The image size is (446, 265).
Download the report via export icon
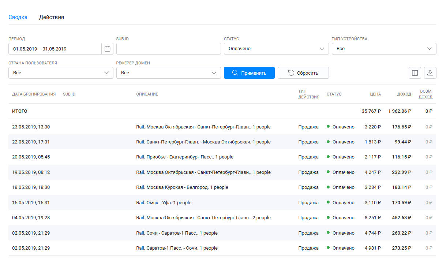coord(430,73)
